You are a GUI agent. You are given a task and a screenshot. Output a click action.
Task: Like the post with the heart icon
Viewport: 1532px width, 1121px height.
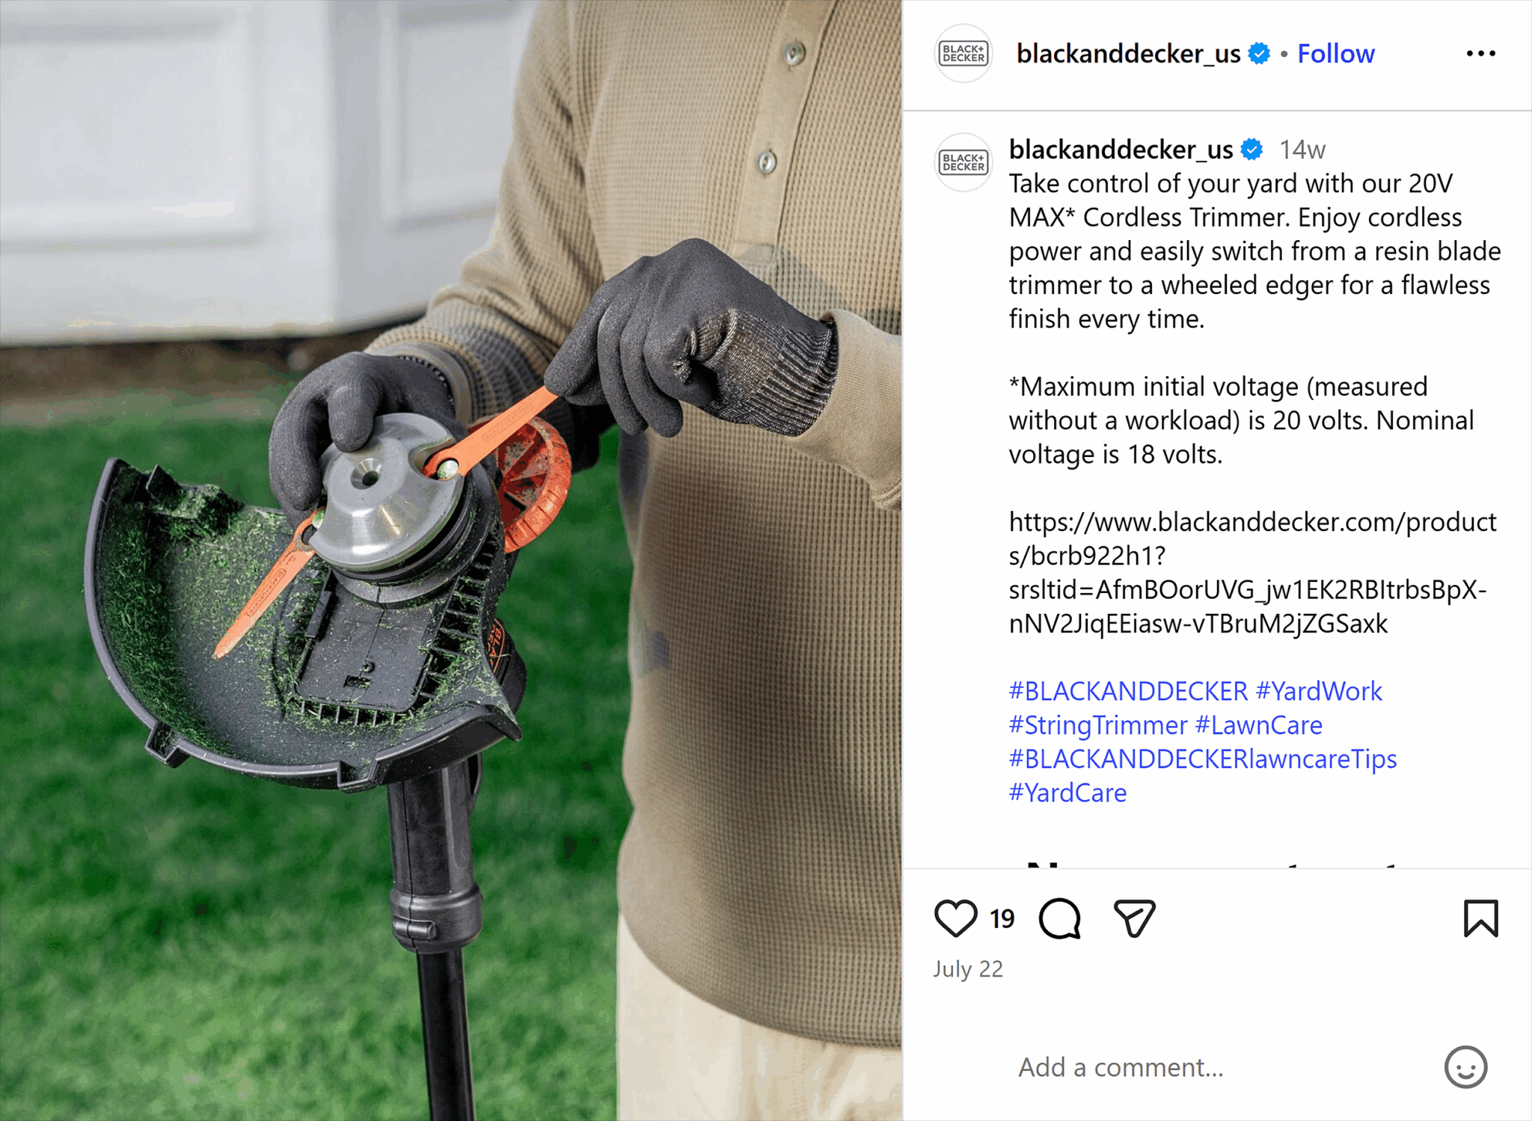coord(955,918)
